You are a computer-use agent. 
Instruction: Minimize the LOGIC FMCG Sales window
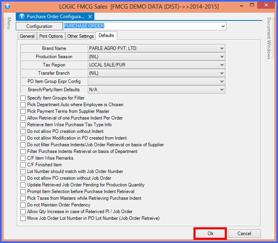[241, 6]
